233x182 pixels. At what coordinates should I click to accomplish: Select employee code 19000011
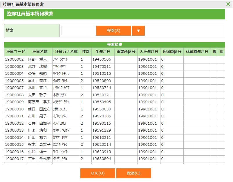coord(15,116)
